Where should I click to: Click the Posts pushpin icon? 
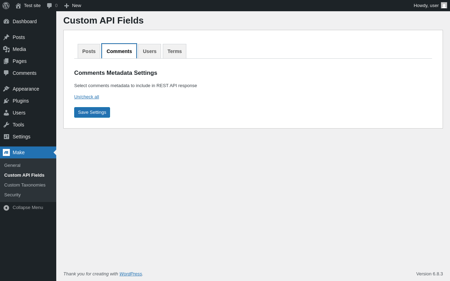(6, 37)
